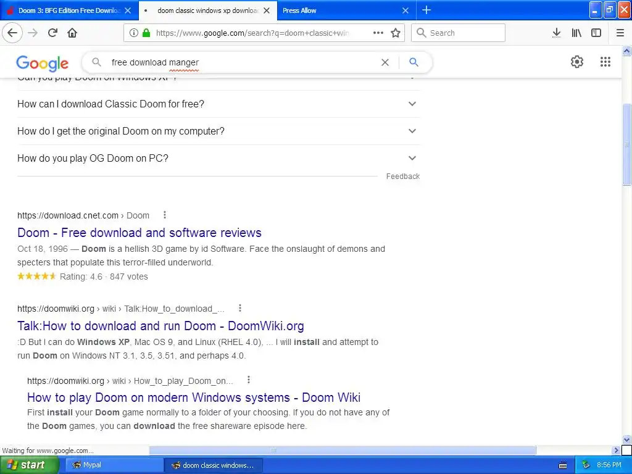Close the doom classic windows xp tab
Viewport: 632px width, 474px height.
pyautogui.click(x=267, y=10)
